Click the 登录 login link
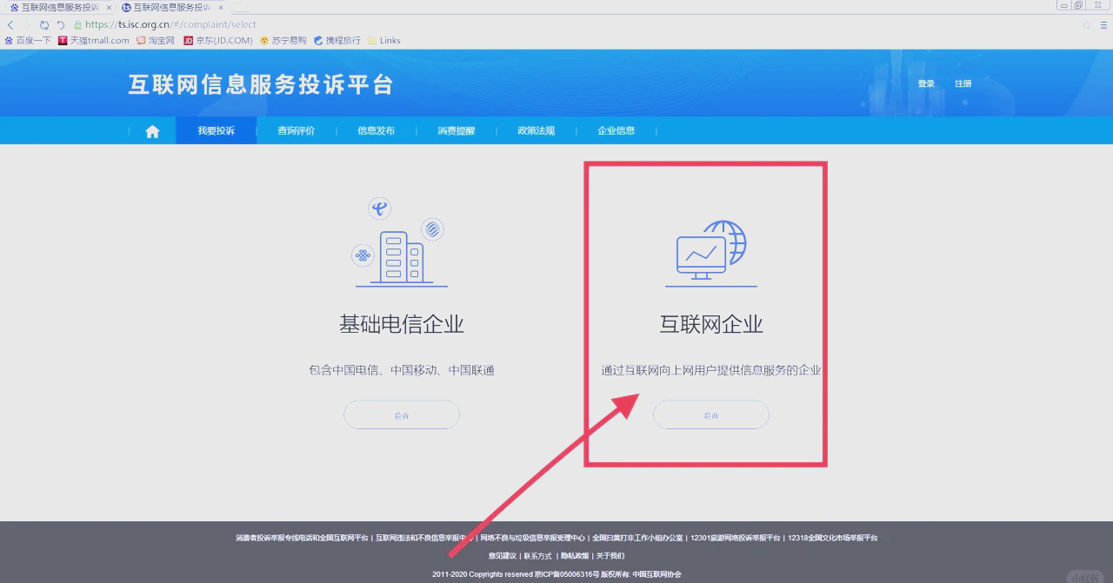This screenshot has height=583, width=1113. pyautogui.click(x=926, y=84)
